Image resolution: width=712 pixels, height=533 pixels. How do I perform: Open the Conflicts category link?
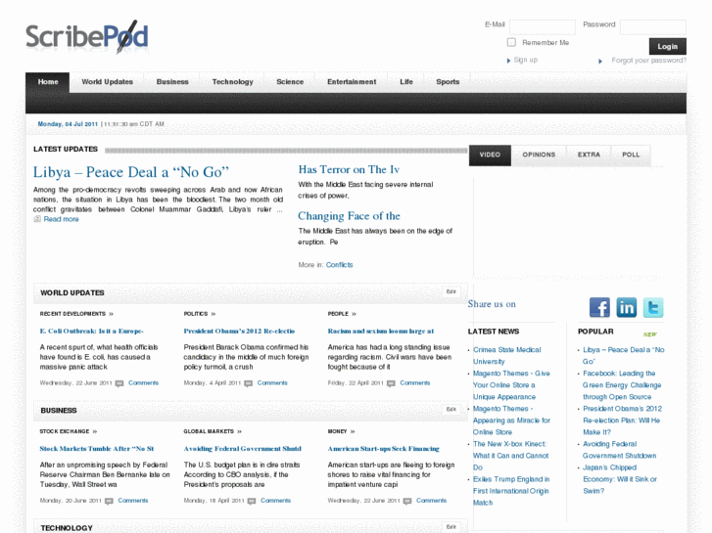pos(339,265)
